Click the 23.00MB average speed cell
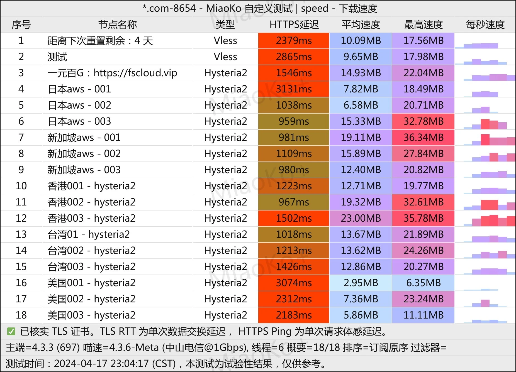 point(361,218)
